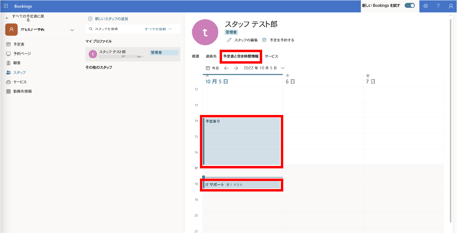Viewport: 457px width, 233px height.
Task: Click the pencil icon to edit staff
Action: [229, 40]
